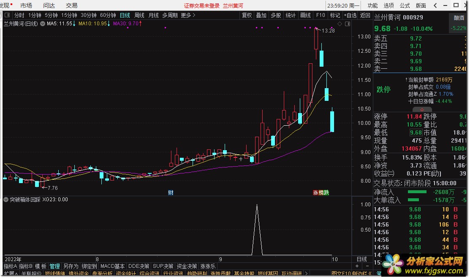Image resolution: width=470 pixels, height=278 pixels.
Task: Select the 1分钟 period
Action: (35, 15)
